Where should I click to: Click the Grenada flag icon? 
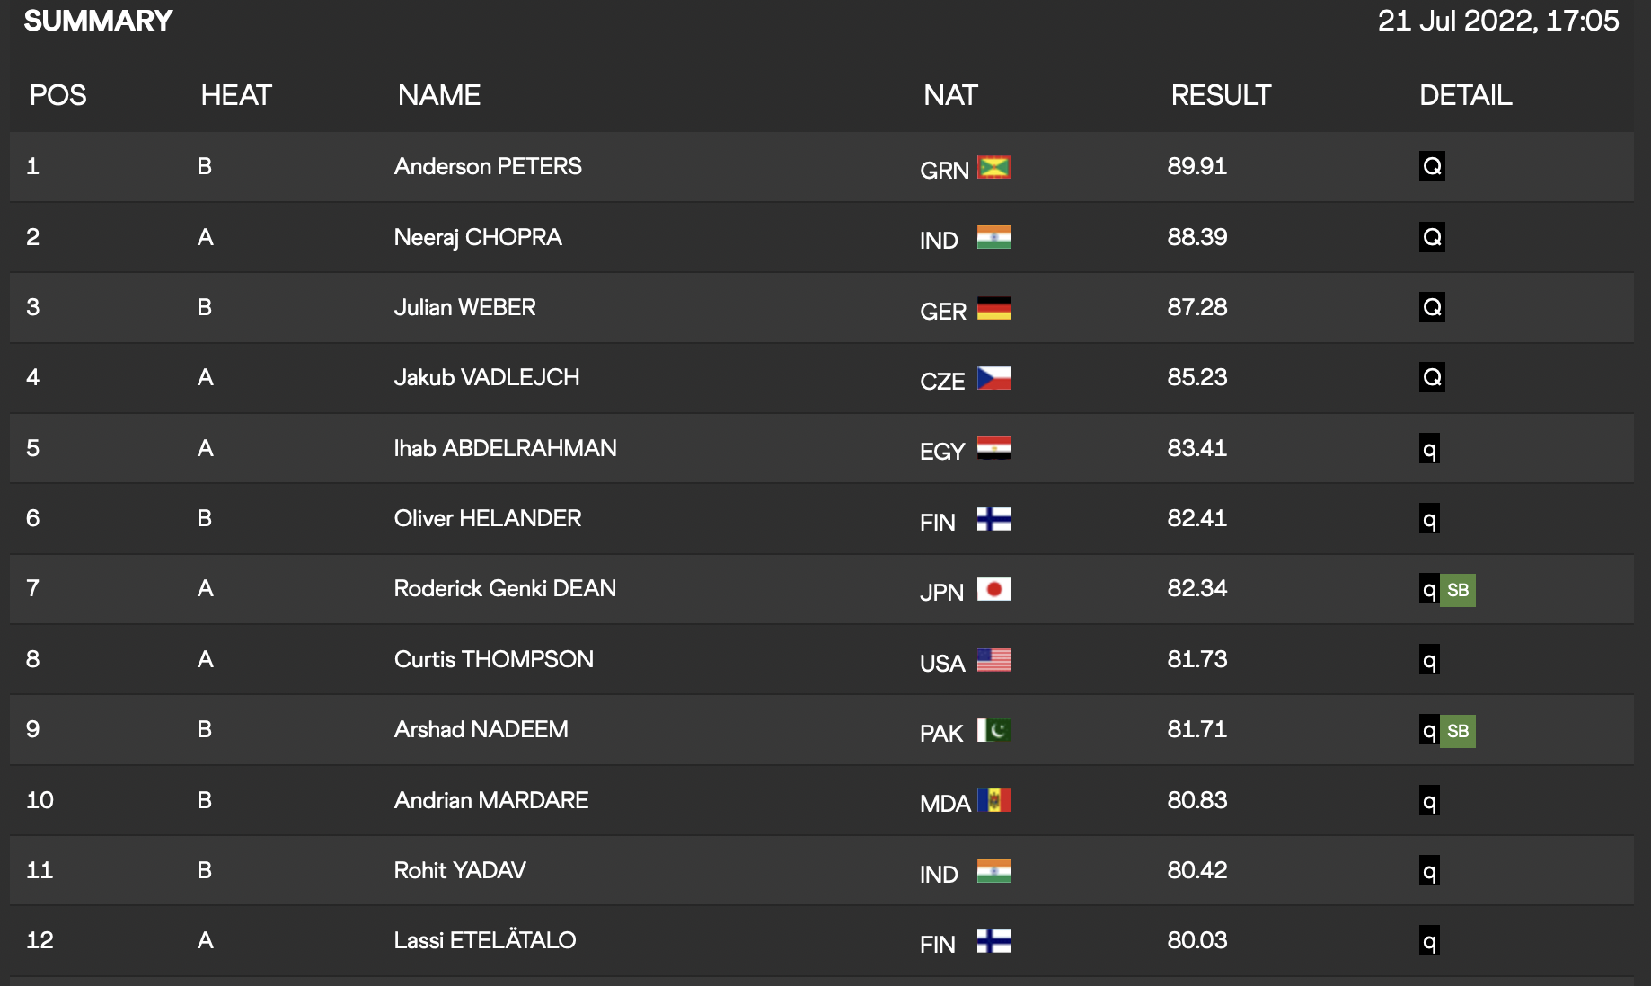[993, 167]
